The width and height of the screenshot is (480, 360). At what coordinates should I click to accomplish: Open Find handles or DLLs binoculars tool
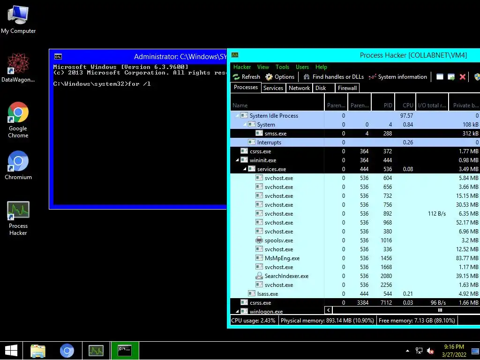306,77
